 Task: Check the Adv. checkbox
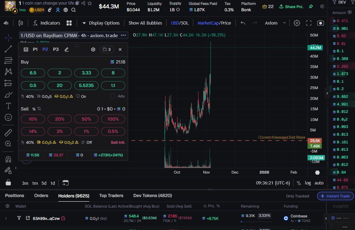(x=112, y=96)
